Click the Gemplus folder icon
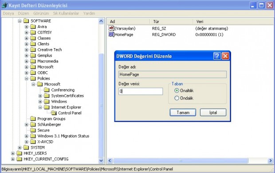 [33, 55]
